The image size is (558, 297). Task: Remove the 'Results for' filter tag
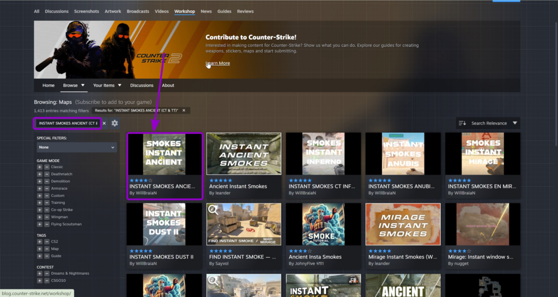184,110
